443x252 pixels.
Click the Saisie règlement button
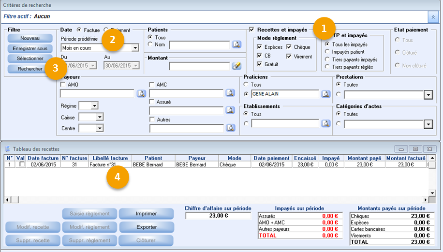click(x=89, y=214)
